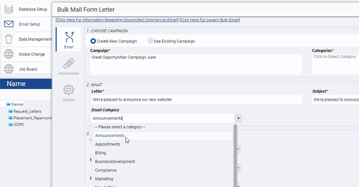Click the category list scrollbar
359x187 pixels.
point(235,155)
